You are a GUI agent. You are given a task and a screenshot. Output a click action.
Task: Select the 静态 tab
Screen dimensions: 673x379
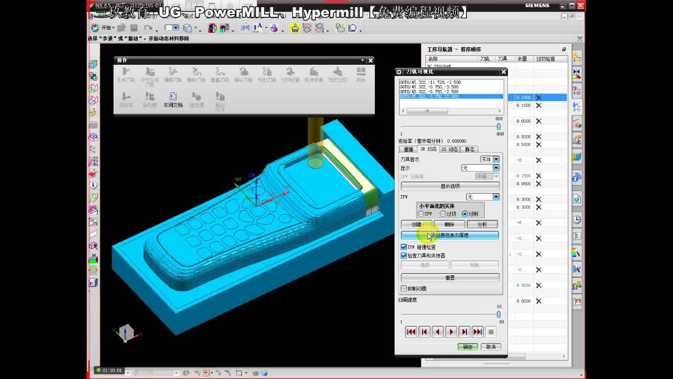tap(471, 149)
